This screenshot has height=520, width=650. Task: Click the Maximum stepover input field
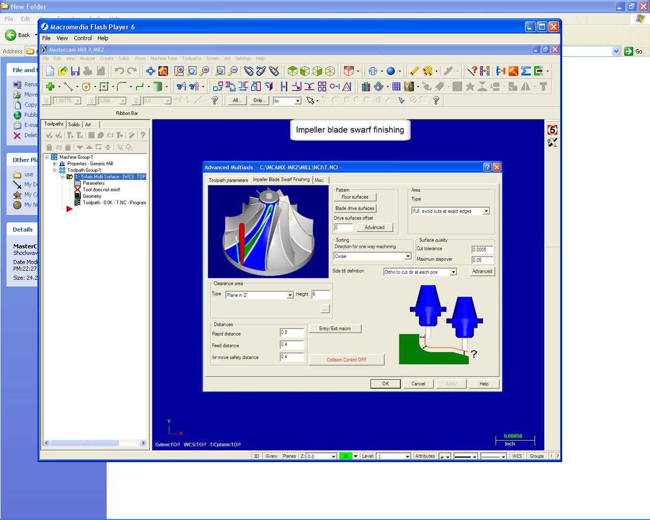pos(482,261)
